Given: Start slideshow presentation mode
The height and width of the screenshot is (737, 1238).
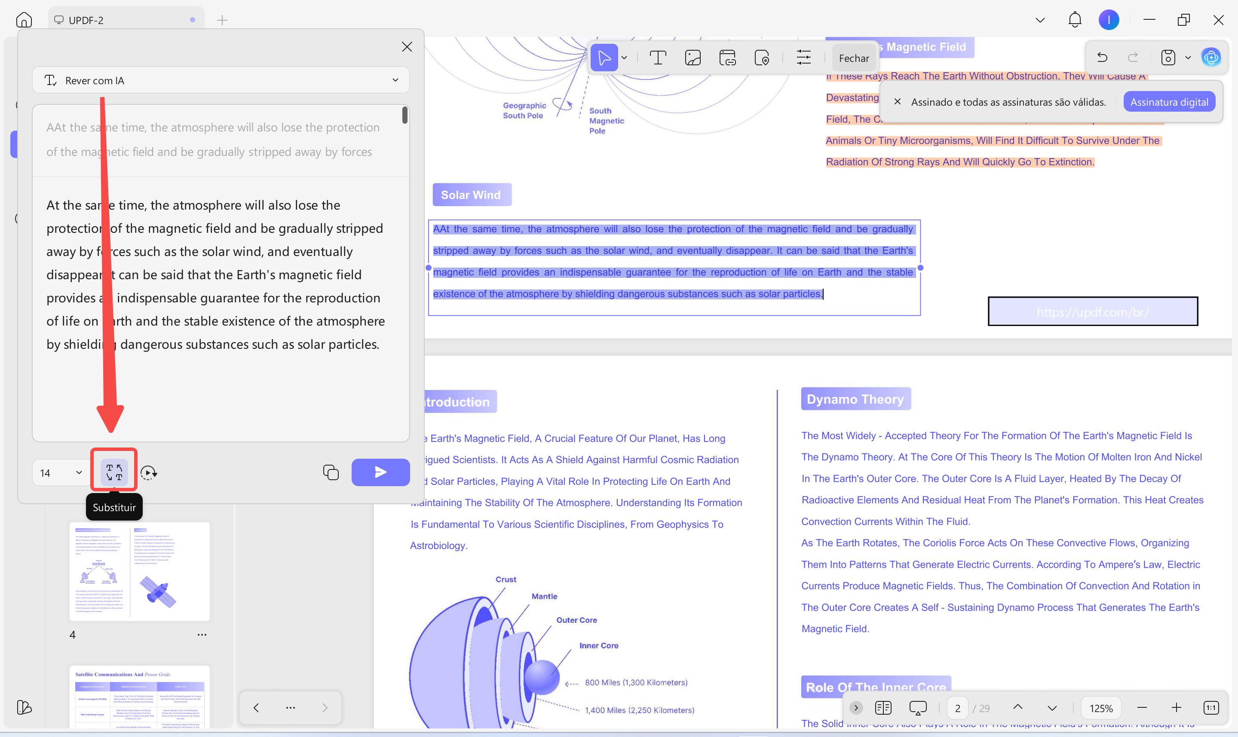Looking at the screenshot, I should (917, 708).
